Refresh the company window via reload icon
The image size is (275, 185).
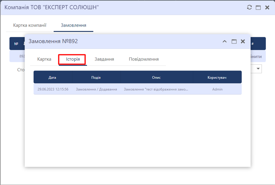pyautogui.click(x=250, y=7)
